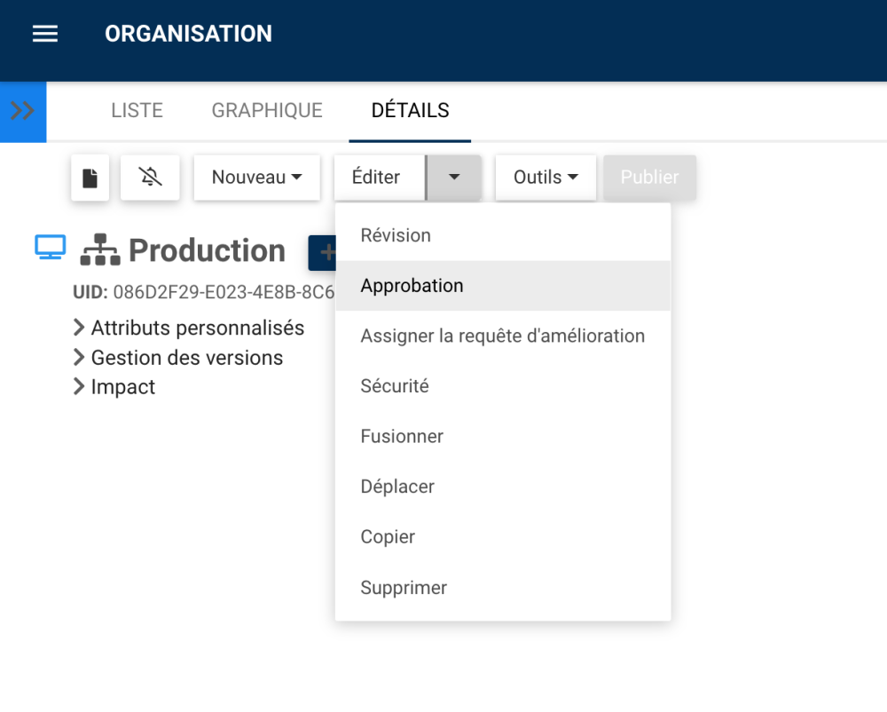The width and height of the screenshot is (887, 712).
Task: Click the Éditer button
Action: click(377, 178)
